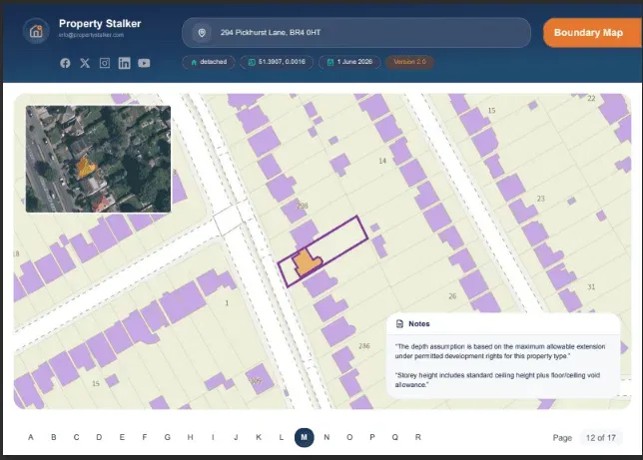This screenshot has width=643, height=460.
Task: Go to page tab G
Action: 168,437
